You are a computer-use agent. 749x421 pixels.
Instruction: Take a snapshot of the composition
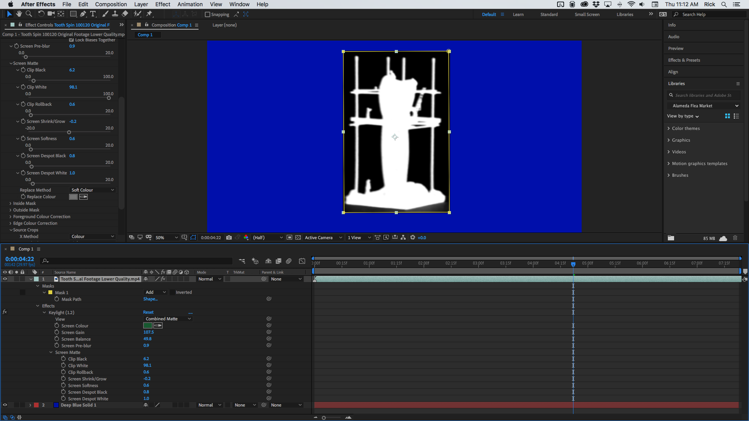click(229, 237)
